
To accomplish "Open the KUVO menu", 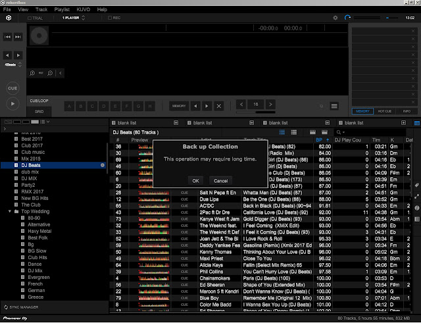I will [84, 9].
